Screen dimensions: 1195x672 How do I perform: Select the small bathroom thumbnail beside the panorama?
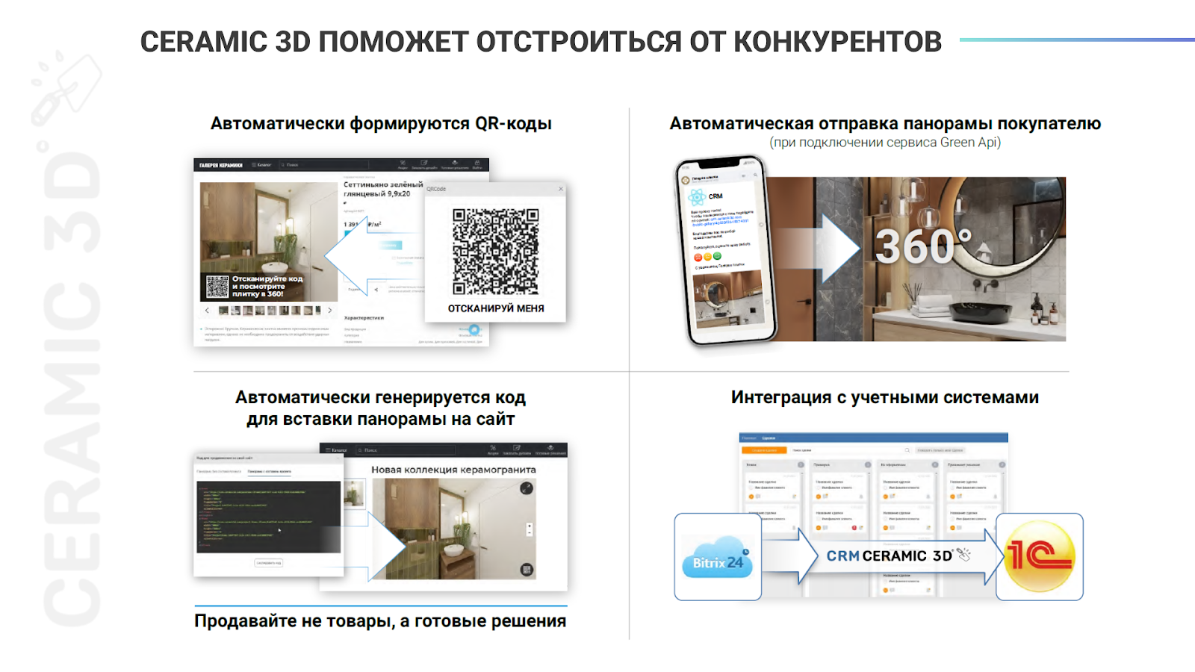click(x=354, y=494)
